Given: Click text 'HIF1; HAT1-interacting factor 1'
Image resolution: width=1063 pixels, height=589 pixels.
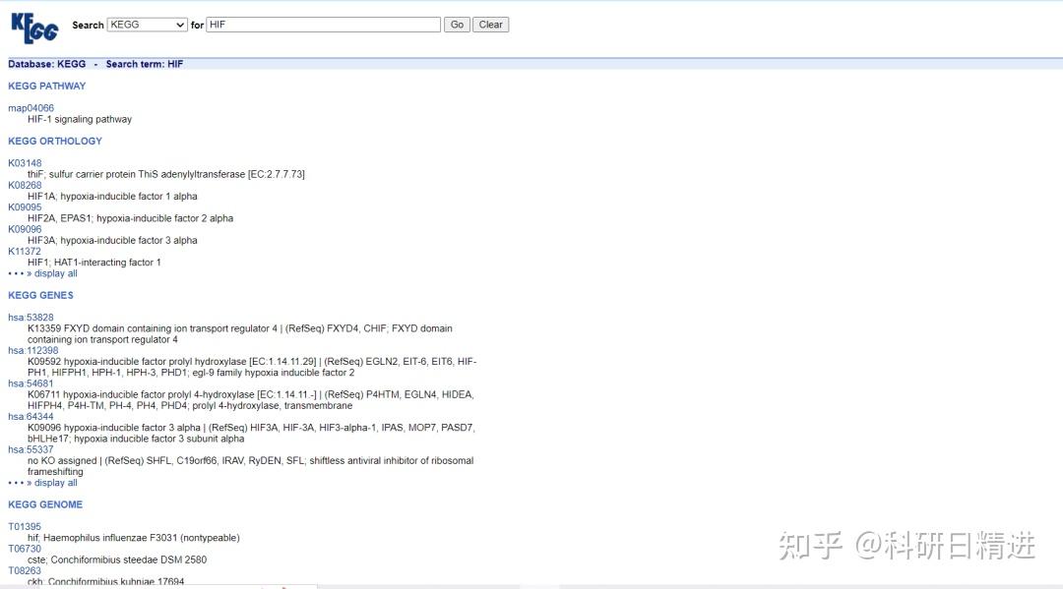Looking at the screenshot, I should tap(94, 262).
